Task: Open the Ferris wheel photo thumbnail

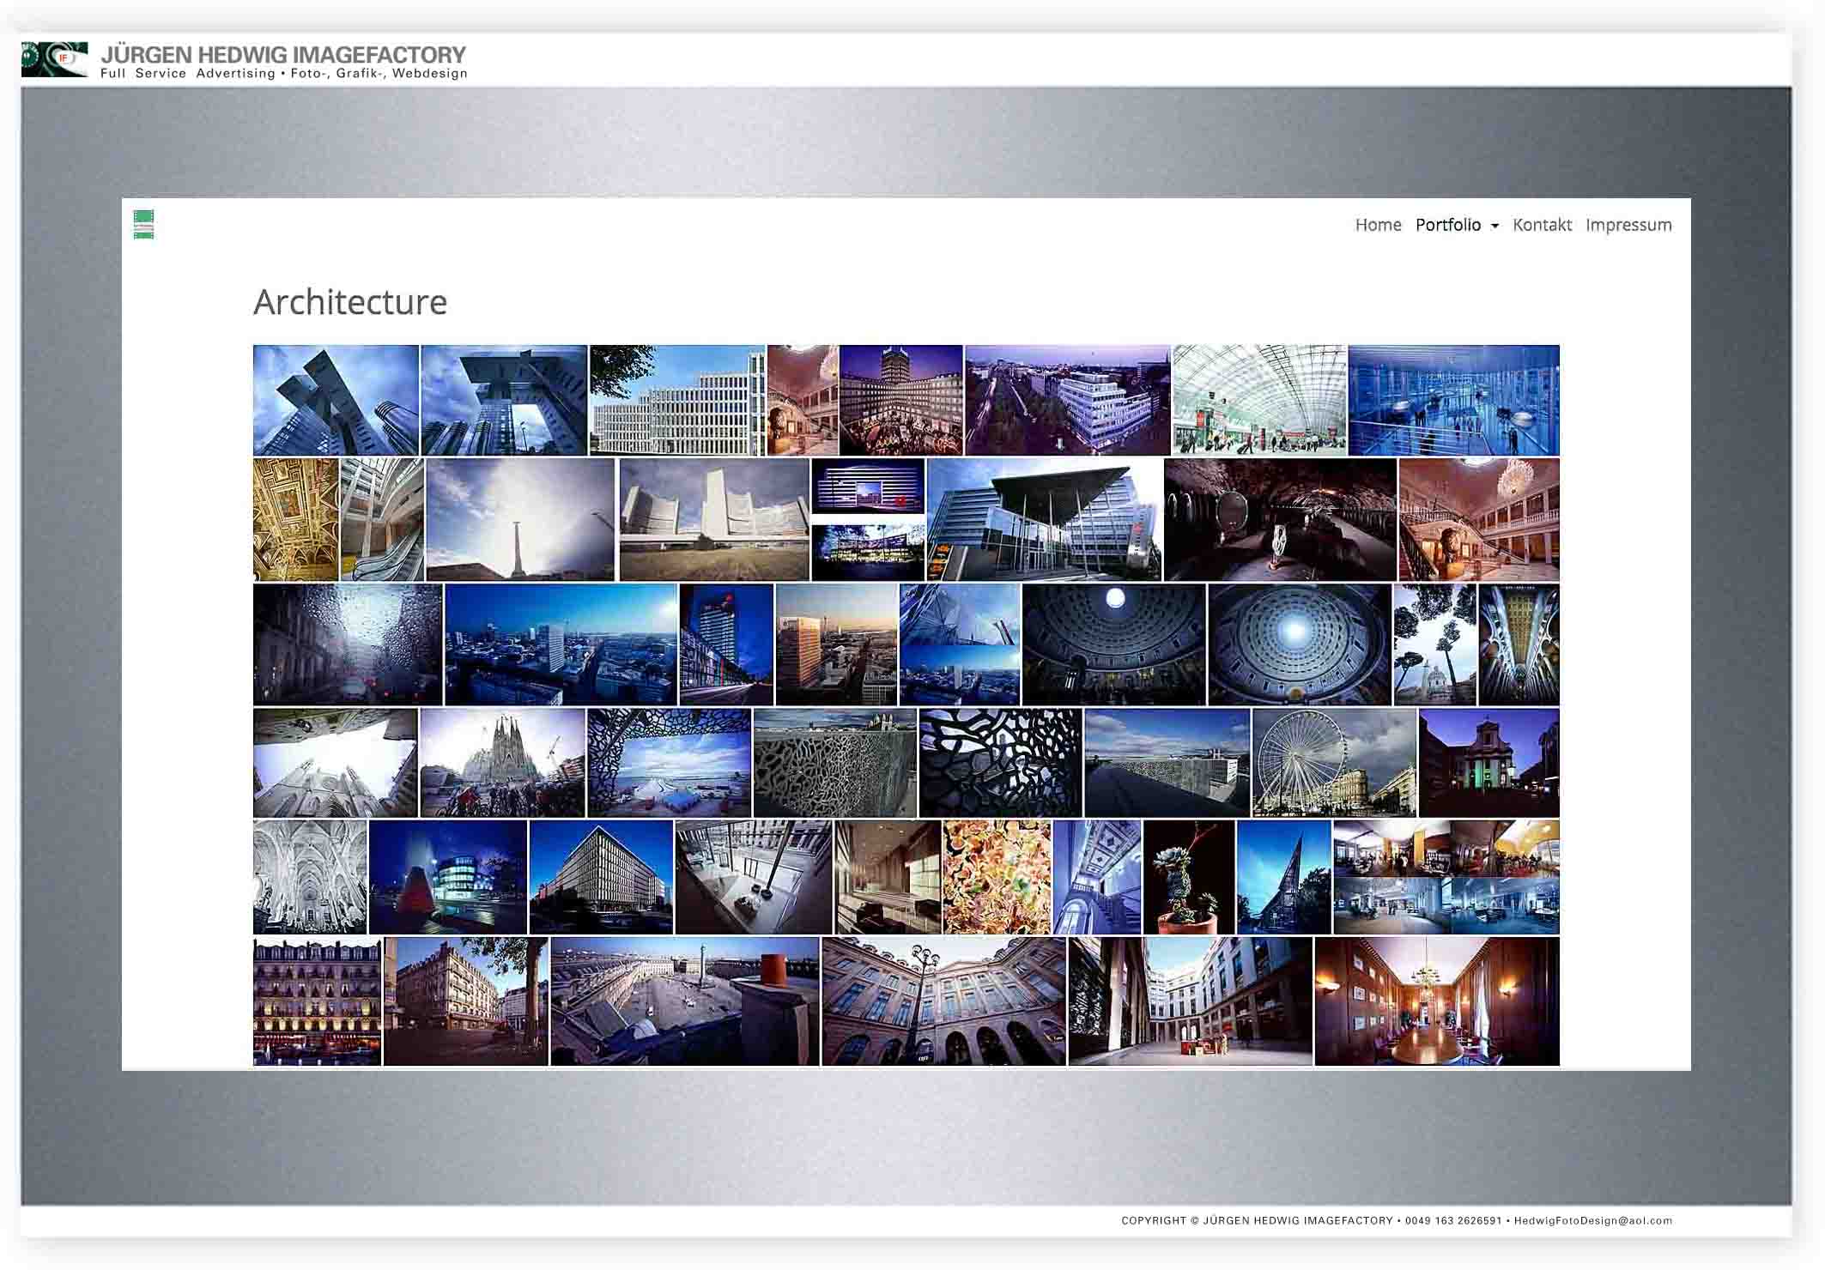Action: click(x=1333, y=762)
